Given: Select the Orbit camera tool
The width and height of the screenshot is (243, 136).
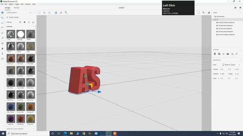Looking at the screenshot, I should 2,43.
